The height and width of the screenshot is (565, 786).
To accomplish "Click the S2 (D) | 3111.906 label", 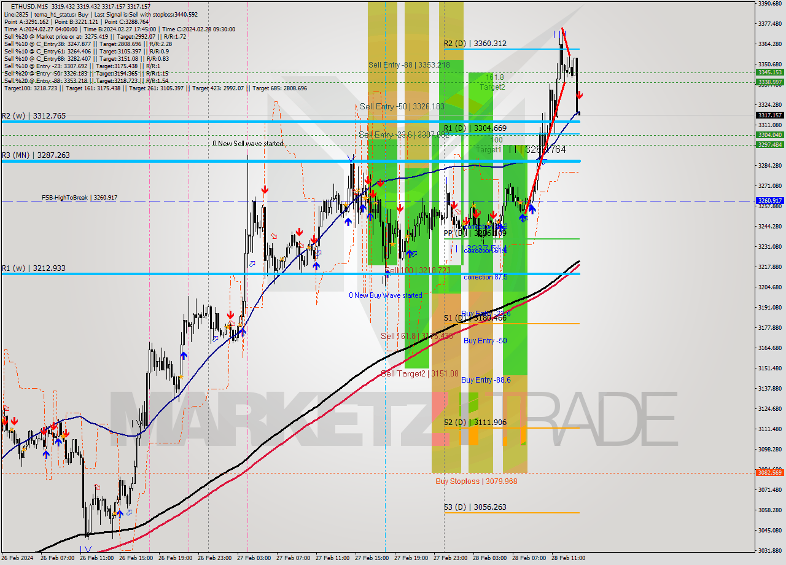I will [x=475, y=422].
